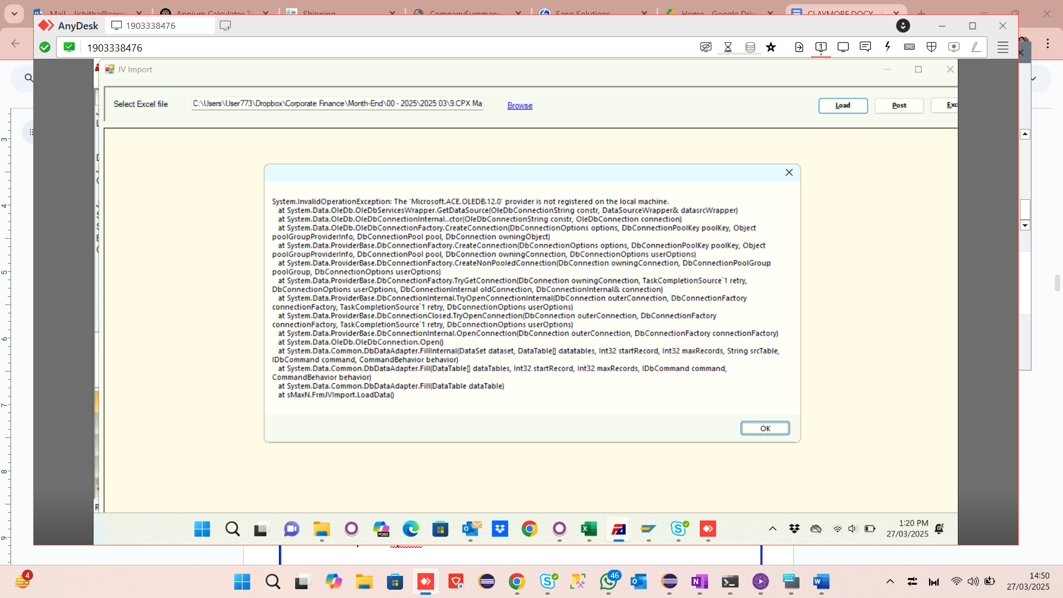This screenshot has width=1063, height=598.
Task: Expand local system tray overflow chevron
Action: coord(890,581)
